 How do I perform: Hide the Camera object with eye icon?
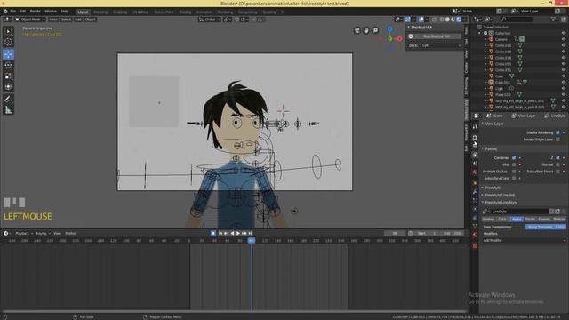click(564, 39)
